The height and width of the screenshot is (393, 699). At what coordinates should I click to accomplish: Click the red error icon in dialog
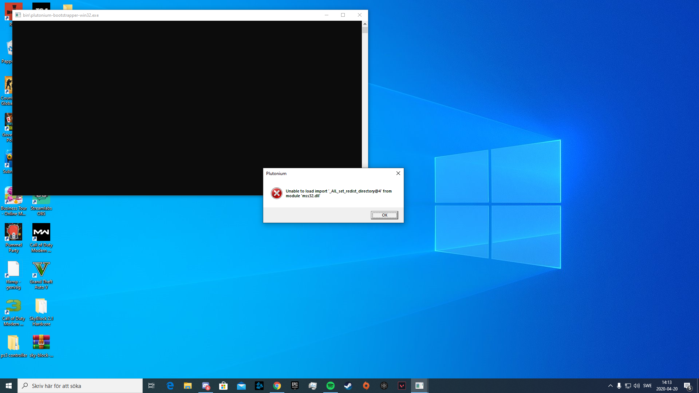pos(277,193)
